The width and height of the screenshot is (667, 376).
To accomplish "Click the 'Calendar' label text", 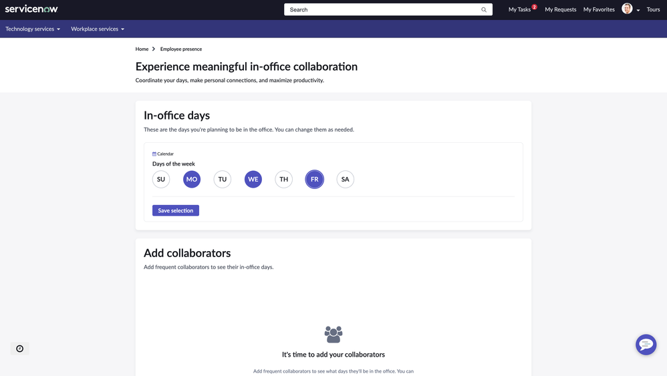I will 166,154.
